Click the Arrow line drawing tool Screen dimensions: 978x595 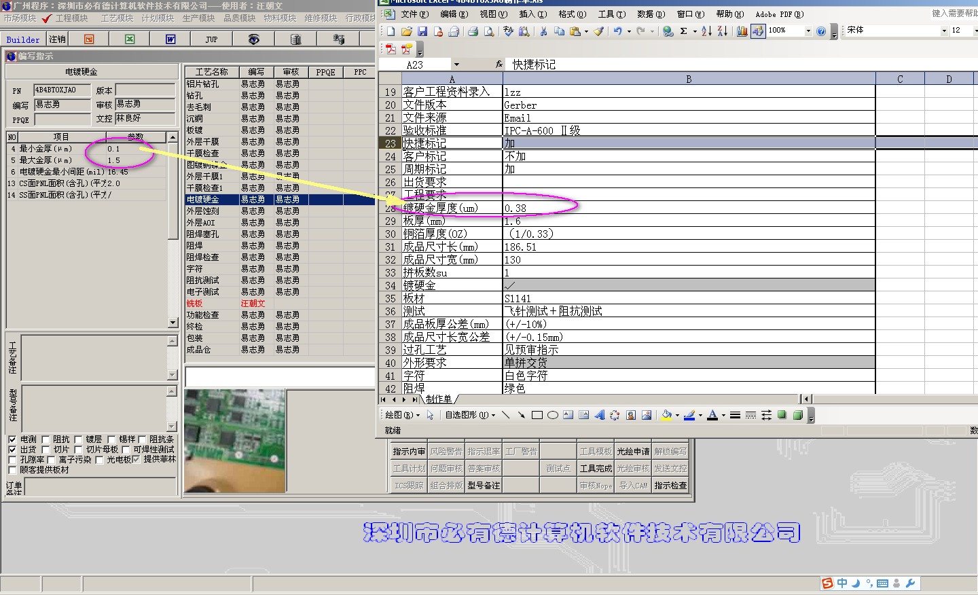(x=521, y=415)
